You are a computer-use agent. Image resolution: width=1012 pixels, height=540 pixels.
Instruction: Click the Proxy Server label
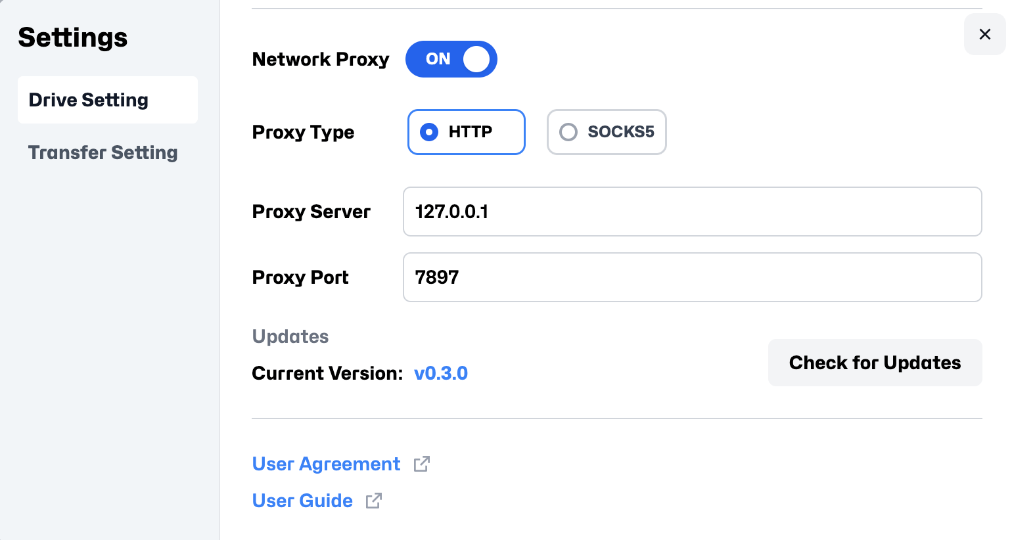311,212
